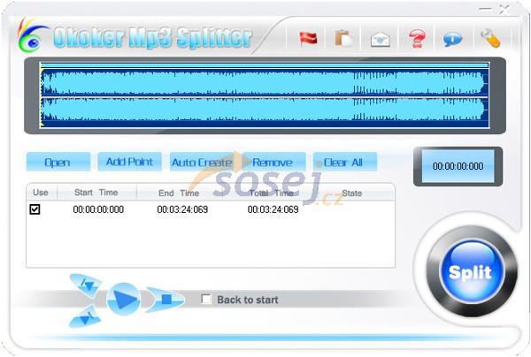This screenshot has height=357, width=531.
Task: Sort by End Time column header
Action: coord(179,193)
